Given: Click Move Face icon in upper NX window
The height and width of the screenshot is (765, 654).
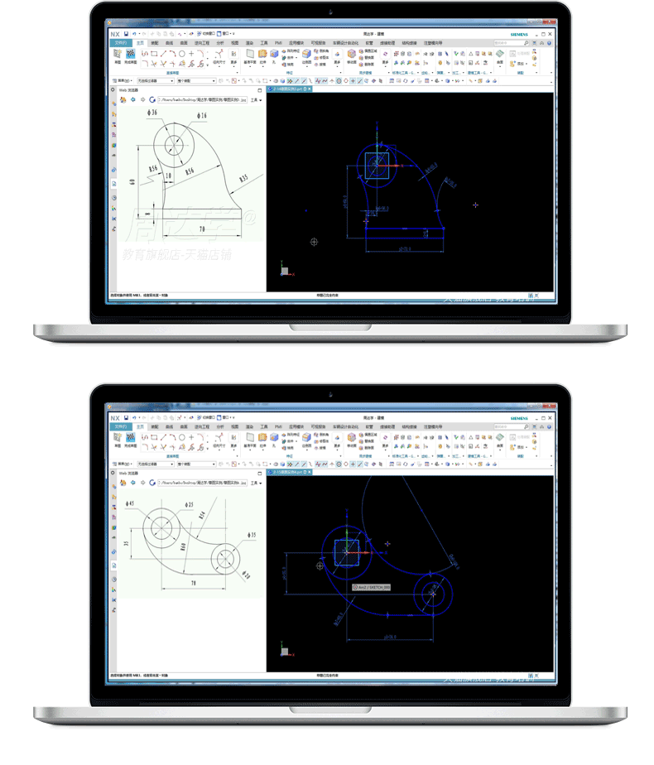Looking at the screenshot, I should 351,54.
